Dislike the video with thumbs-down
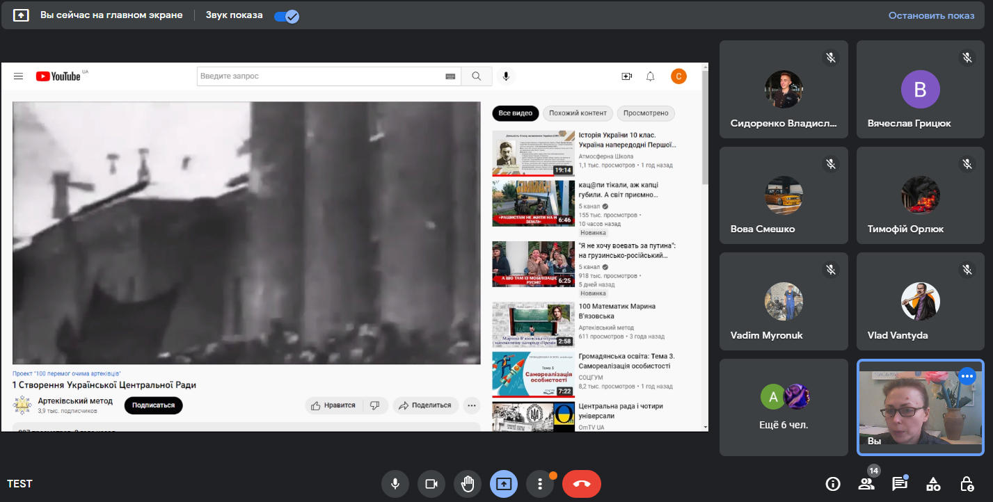 375,405
